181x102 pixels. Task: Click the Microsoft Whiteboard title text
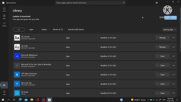29,55
